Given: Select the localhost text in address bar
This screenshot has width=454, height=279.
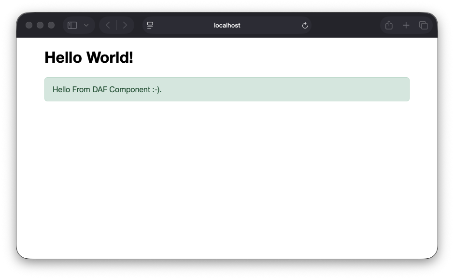Looking at the screenshot, I should coord(227,25).
